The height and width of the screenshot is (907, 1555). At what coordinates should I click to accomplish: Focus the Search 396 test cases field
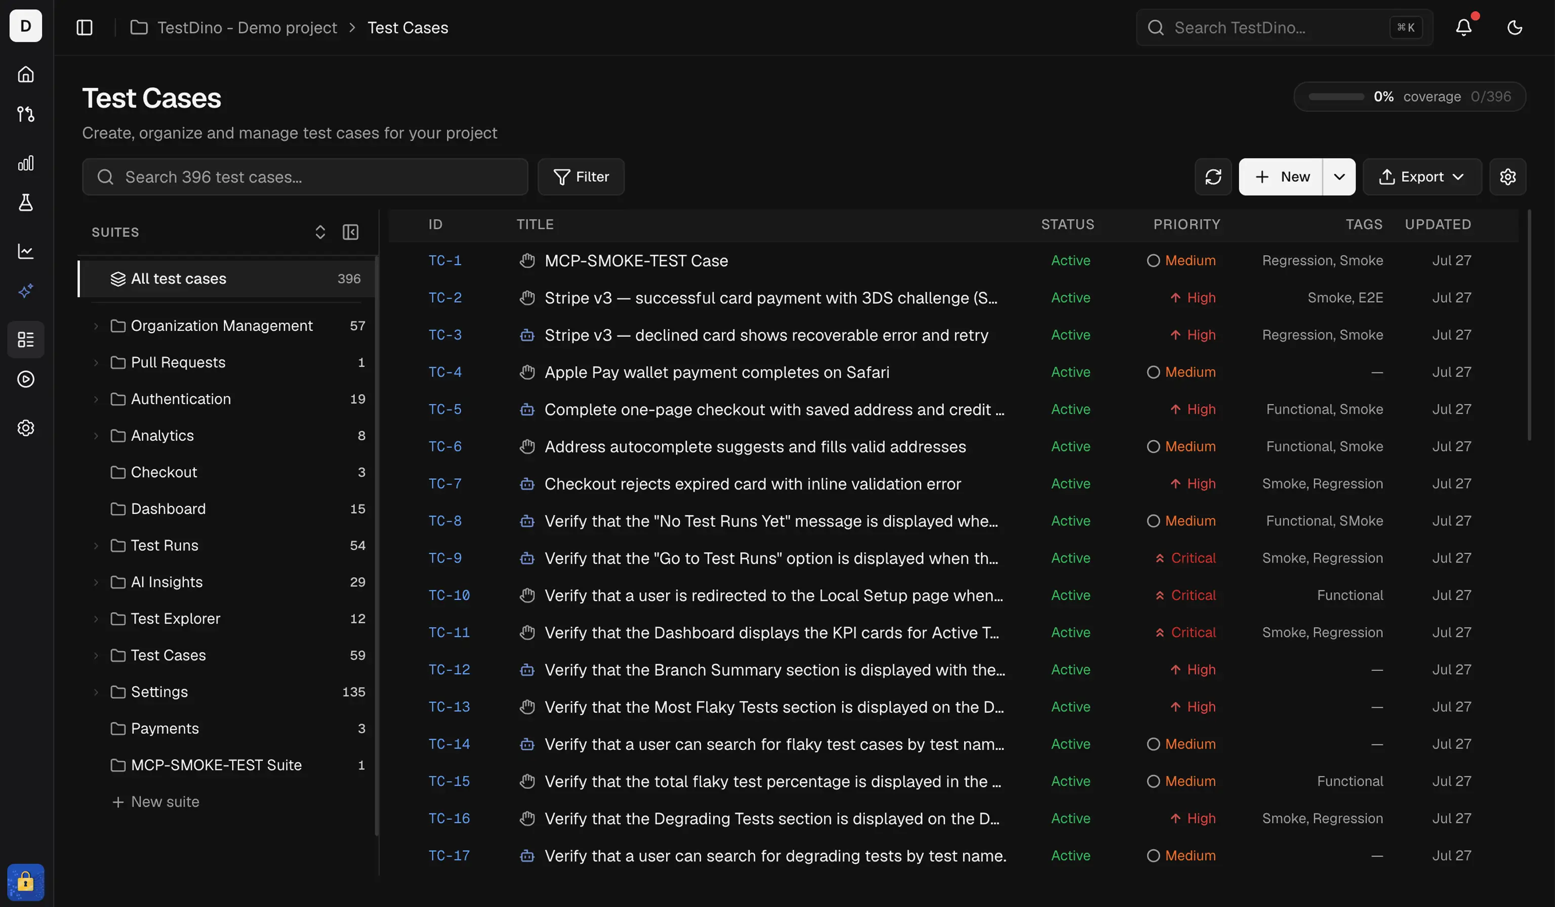point(305,177)
